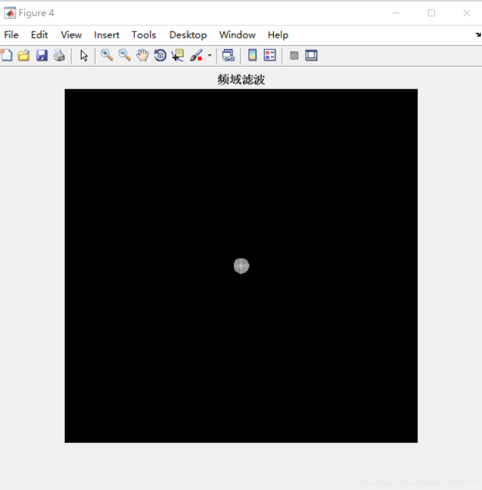
Task: Hide Plot Tools using the gray square icon
Action: (294, 55)
